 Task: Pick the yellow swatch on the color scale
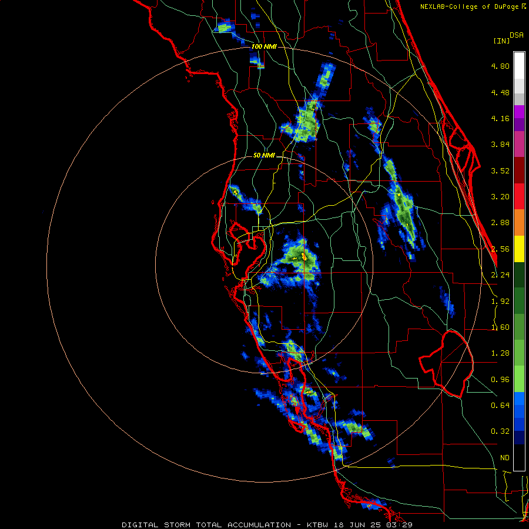[x=519, y=249]
